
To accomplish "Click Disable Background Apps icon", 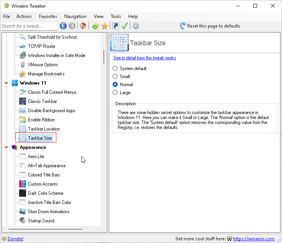I will 23,111.
